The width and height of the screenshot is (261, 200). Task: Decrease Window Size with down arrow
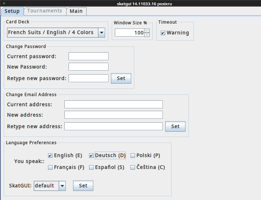pyautogui.click(x=147, y=34)
